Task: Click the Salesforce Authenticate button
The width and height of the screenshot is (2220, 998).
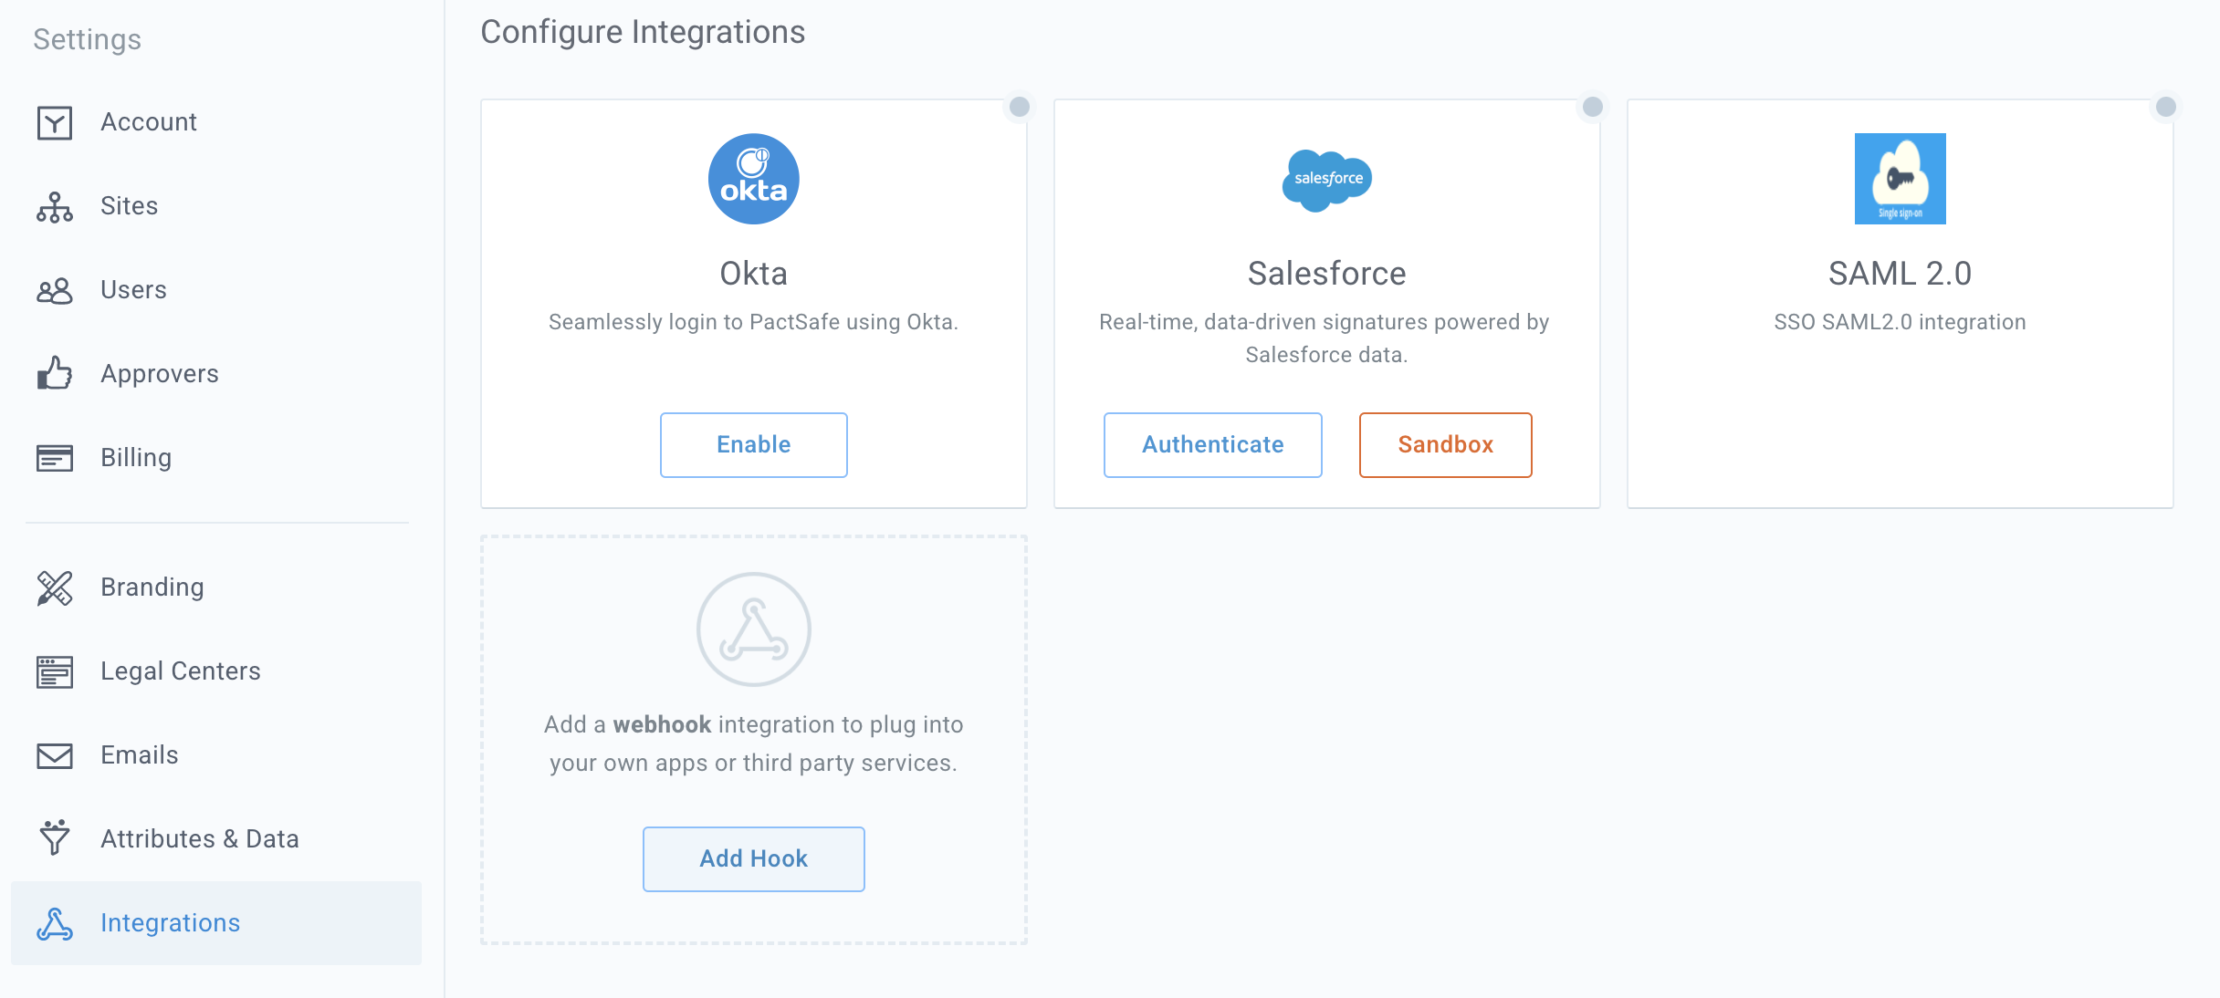Action: [1212, 444]
